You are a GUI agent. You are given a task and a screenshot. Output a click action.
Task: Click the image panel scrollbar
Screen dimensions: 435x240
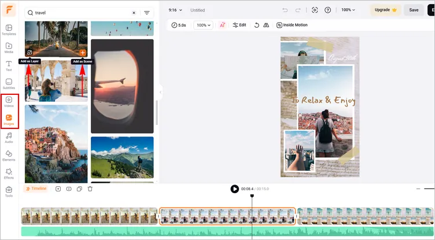(157, 112)
